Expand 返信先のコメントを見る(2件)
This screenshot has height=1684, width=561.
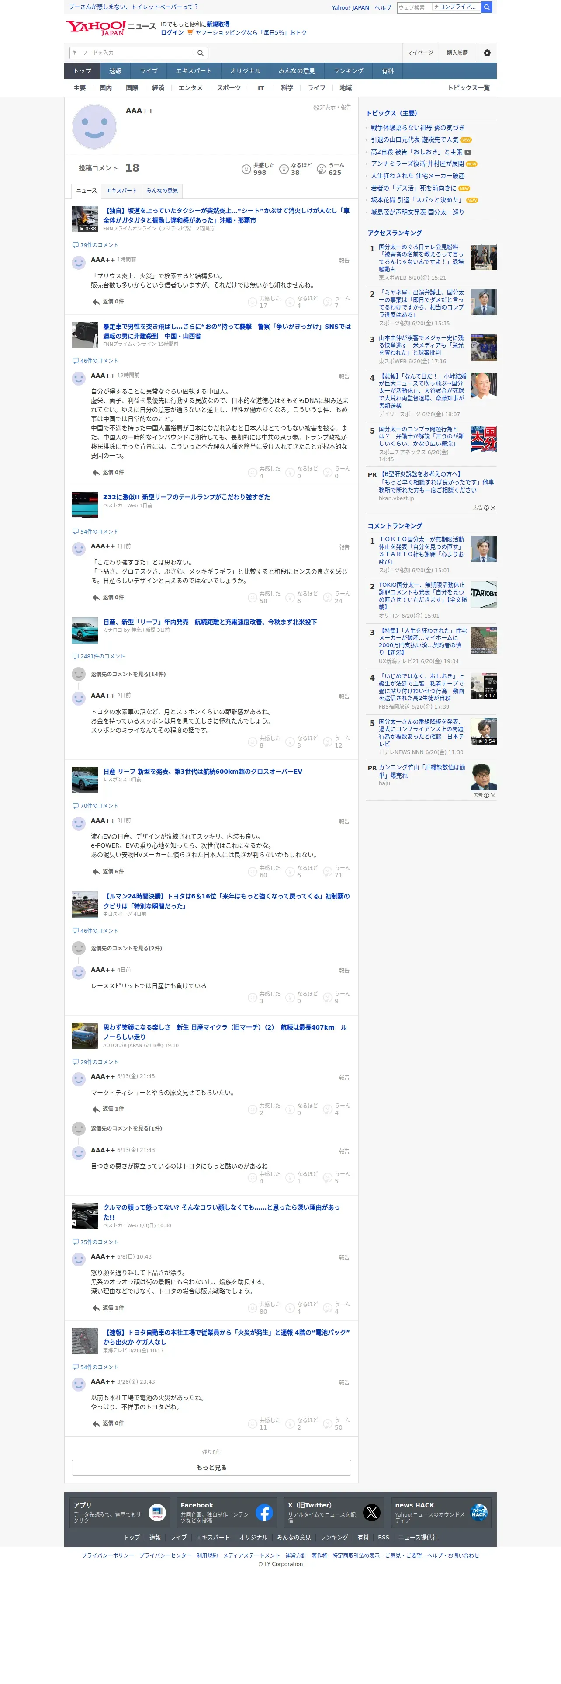126,948
